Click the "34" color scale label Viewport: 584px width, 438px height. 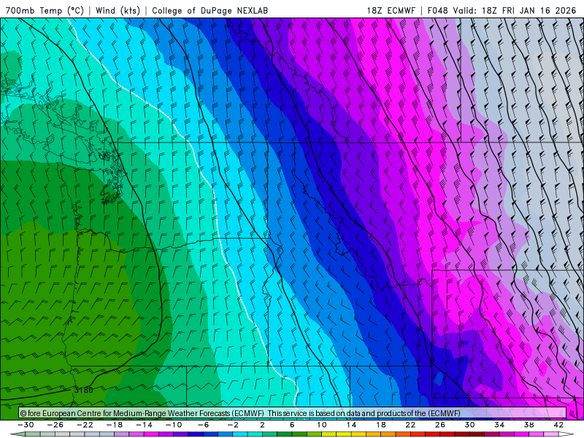[499, 425]
